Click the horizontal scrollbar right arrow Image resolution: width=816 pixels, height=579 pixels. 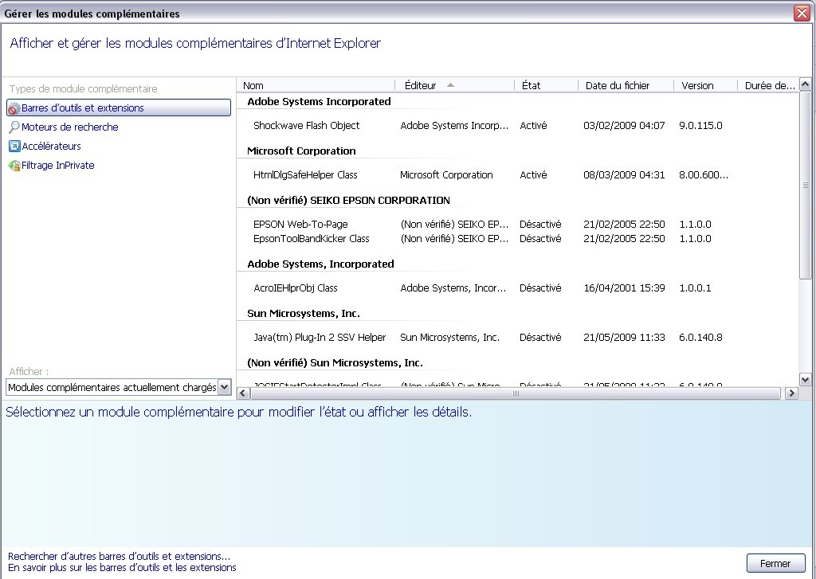coord(791,393)
